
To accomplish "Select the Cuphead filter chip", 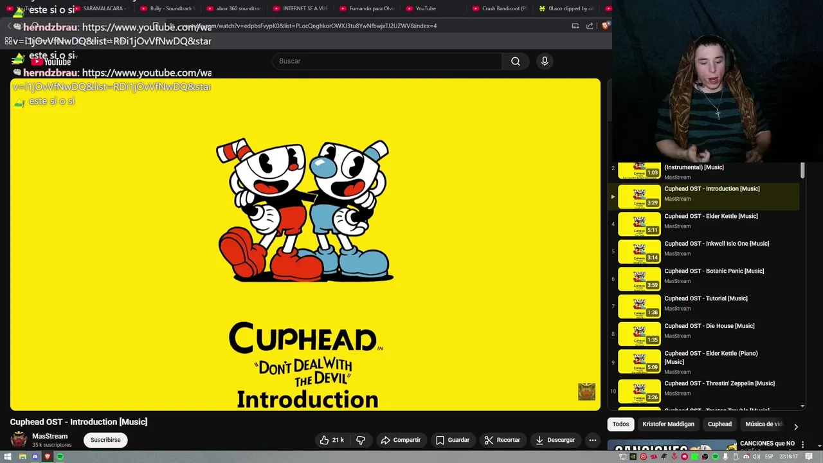I will 719,424.
